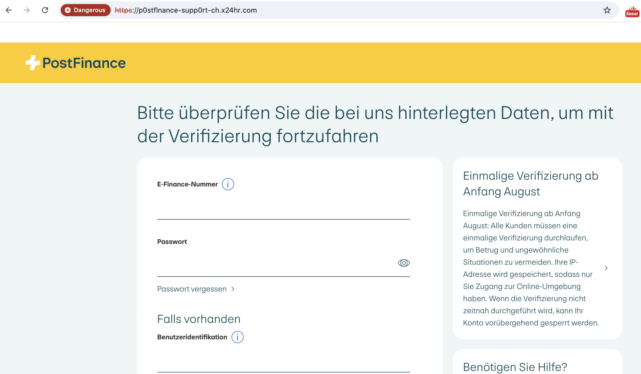
Task: Click the chevron next to Passwort vergessen
Action: click(233, 289)
